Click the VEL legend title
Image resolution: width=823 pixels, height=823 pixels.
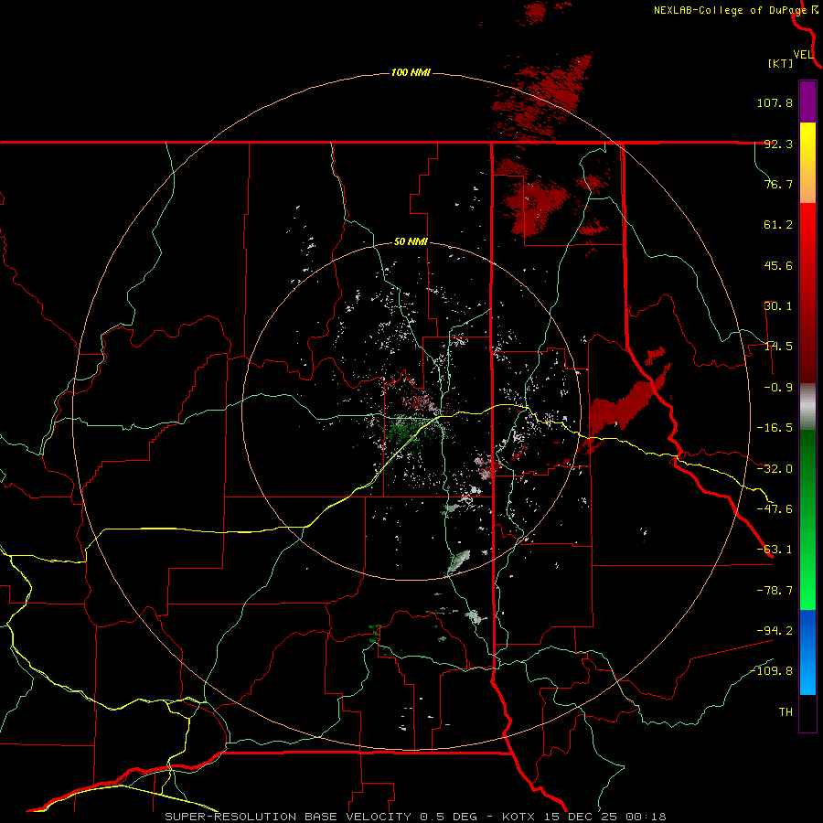click(803, 55)
